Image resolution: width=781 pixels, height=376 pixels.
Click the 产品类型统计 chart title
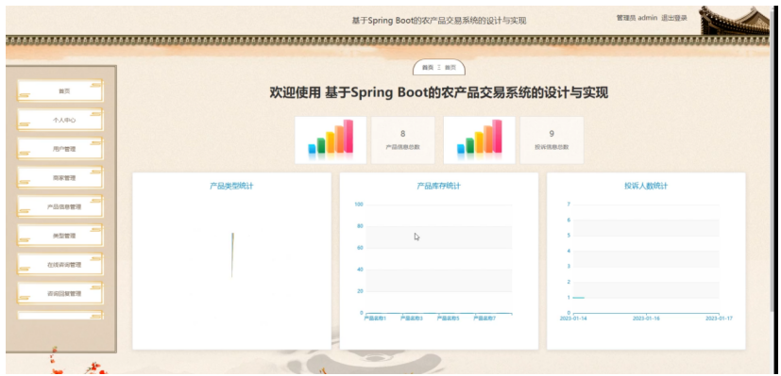(x=231, y=186)
